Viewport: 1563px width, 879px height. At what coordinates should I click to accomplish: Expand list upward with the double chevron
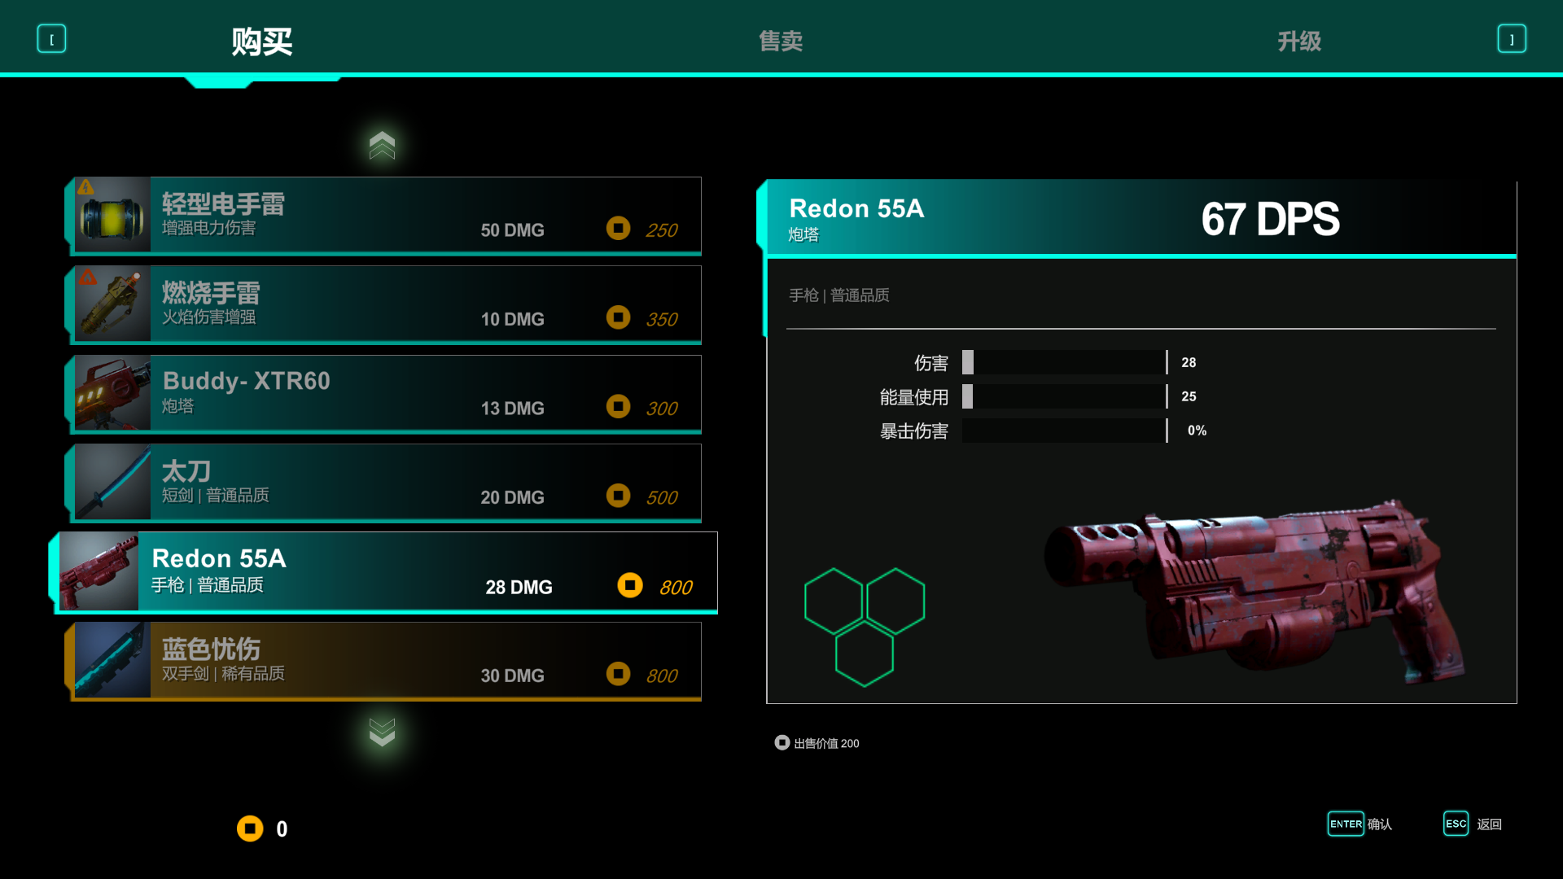tap(382, 145)
